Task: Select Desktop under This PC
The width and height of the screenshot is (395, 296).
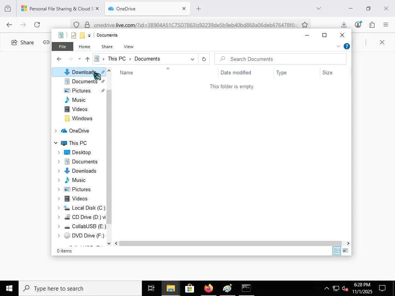Action: 81,152
